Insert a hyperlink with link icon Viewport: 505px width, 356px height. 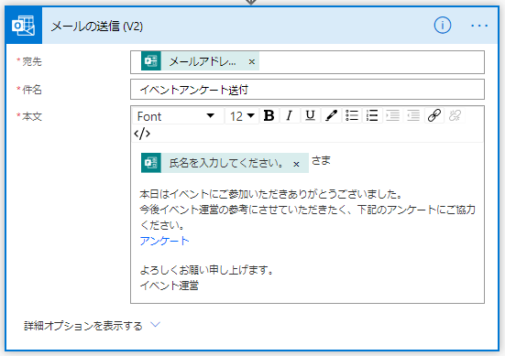pos(434,115)
